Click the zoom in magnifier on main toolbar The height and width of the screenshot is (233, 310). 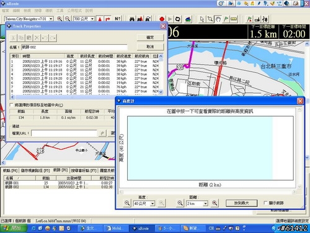pos(60,19)
